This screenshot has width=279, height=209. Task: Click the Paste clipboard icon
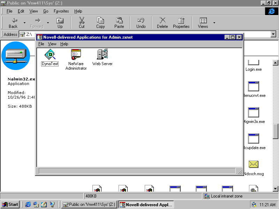click(119, 21)
